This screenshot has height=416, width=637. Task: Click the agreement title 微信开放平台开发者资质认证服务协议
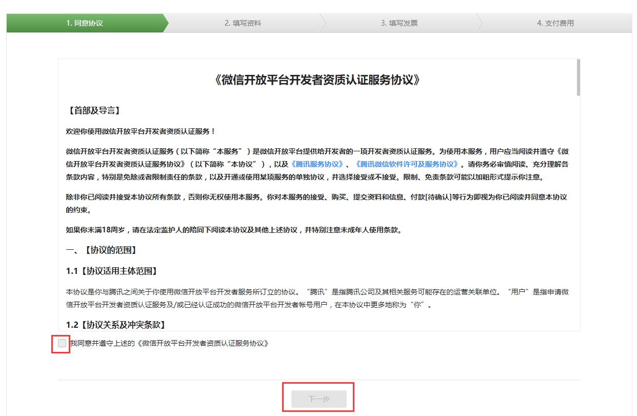(x=318, y=80)
